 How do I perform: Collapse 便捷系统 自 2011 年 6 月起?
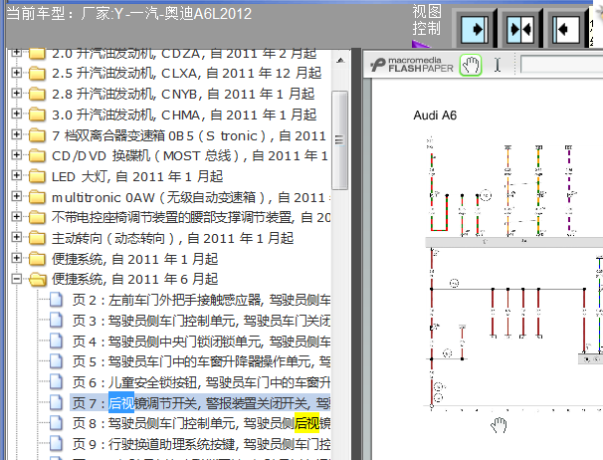point(17,279)
